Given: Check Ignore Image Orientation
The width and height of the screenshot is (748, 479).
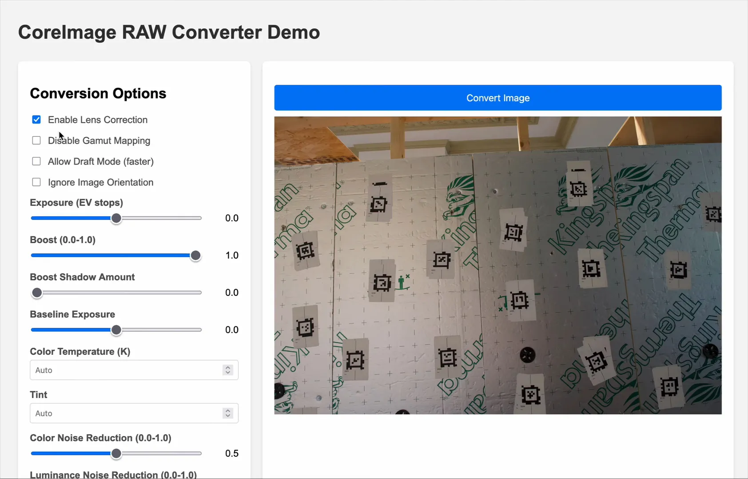Looking at the screenshot, I should [36, 182].
